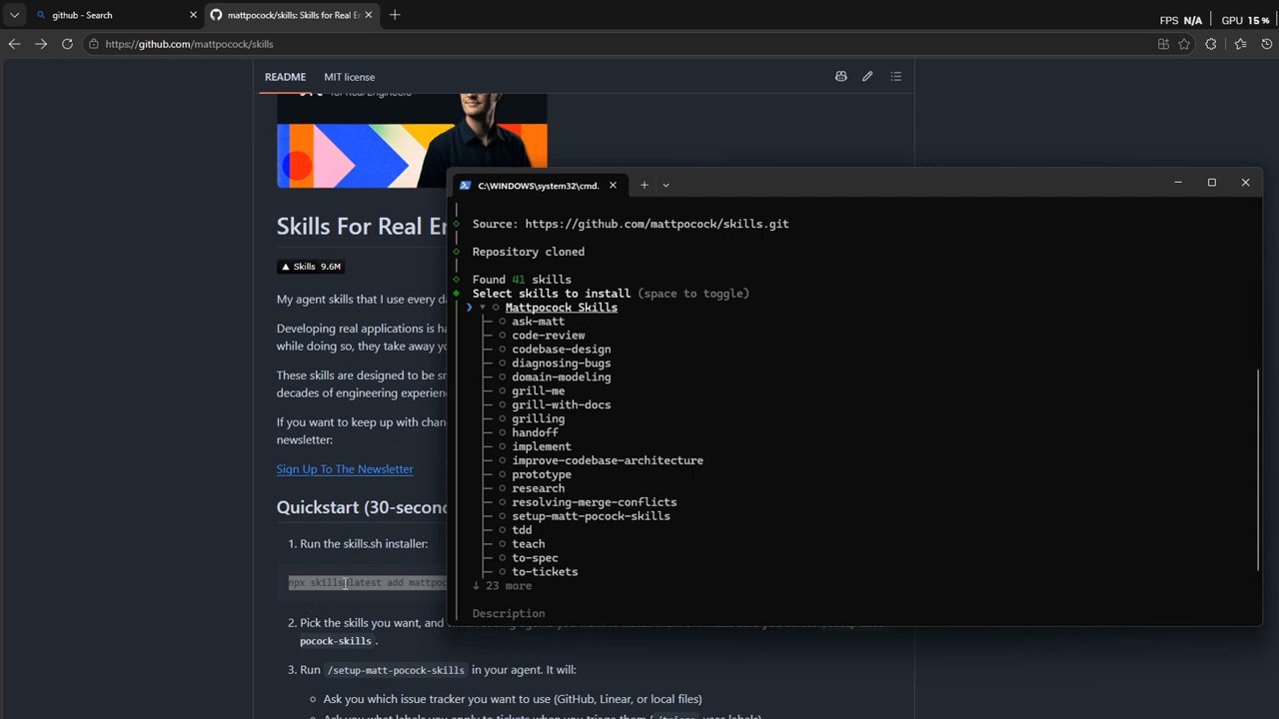Go back with the browser back arrow

tap(14, 44)
